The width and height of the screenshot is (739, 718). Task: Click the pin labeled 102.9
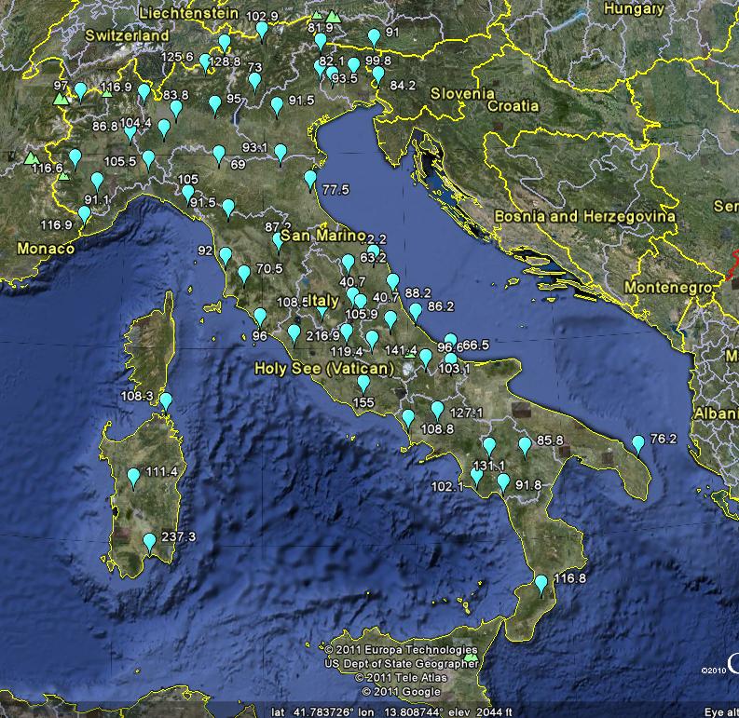tap(262, 30)
